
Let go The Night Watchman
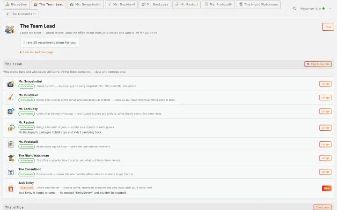point(325,158)
